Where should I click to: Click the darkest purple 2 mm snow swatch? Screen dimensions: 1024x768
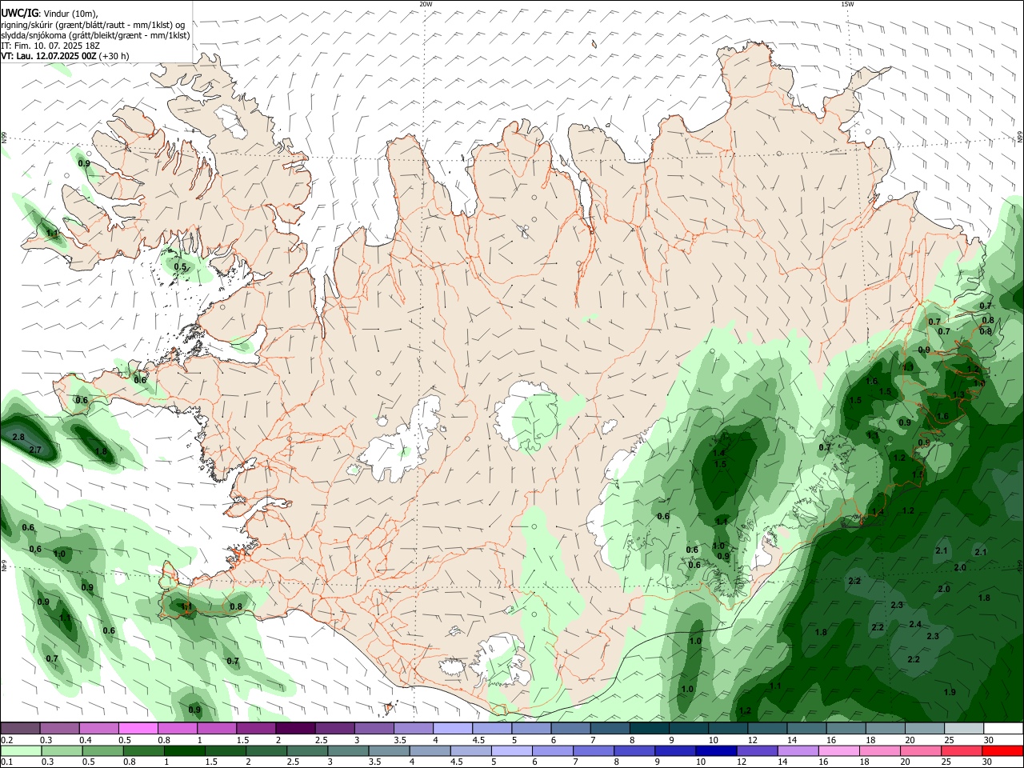[x=294, y=729]
